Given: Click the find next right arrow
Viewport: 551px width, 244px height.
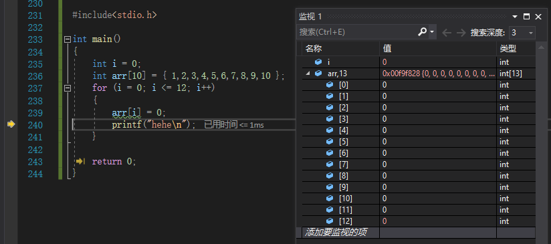Looking at the screenshot, I should [x=461, y=33].
